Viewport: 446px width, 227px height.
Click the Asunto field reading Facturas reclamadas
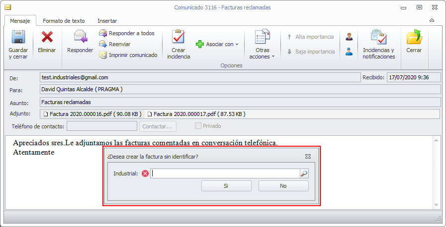(x=240, y=102)
